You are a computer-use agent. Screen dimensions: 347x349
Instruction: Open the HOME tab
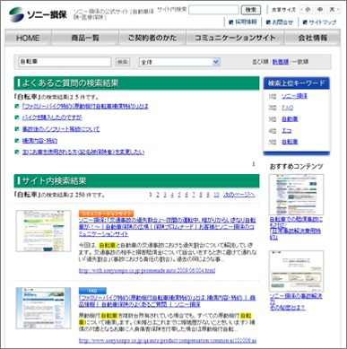(28, 38)
